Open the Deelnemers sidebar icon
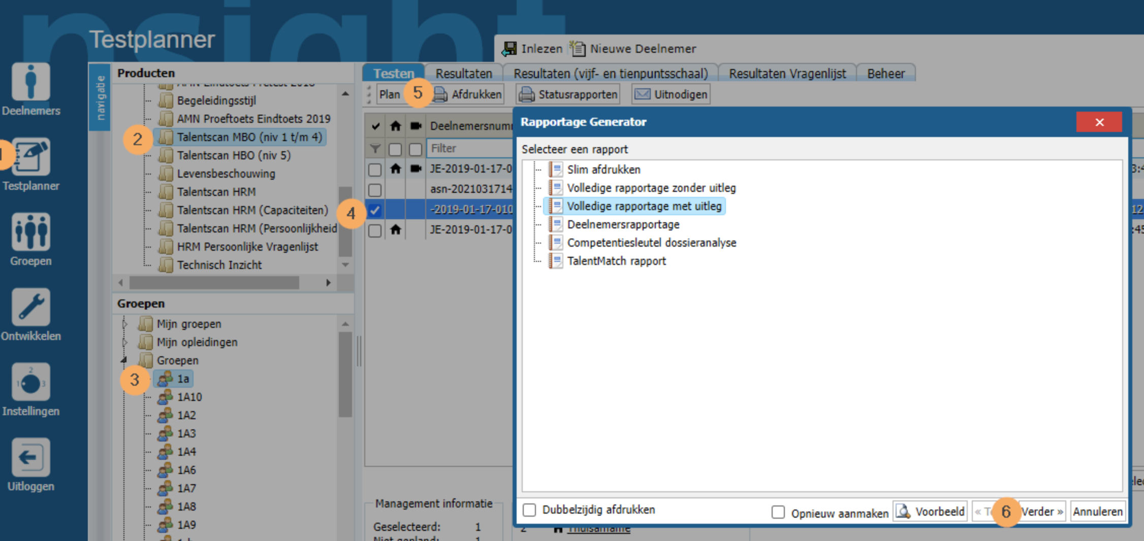Image resolution: width=1144 pixels, height=541 pixels. (30, 83)
